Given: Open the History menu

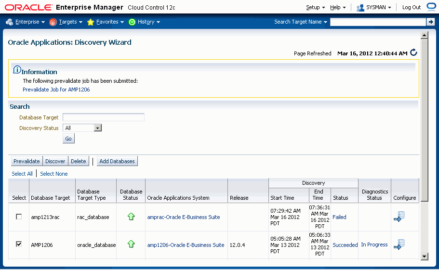Looking at the screenshot, I should point(149,22).
